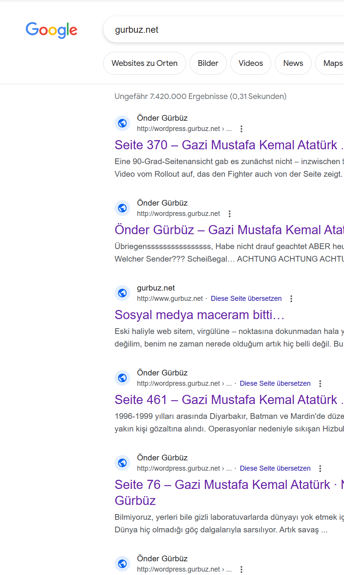Switch to the News tab
The width and height of the screenshot is (344, 575).
[x=293, y=63]
